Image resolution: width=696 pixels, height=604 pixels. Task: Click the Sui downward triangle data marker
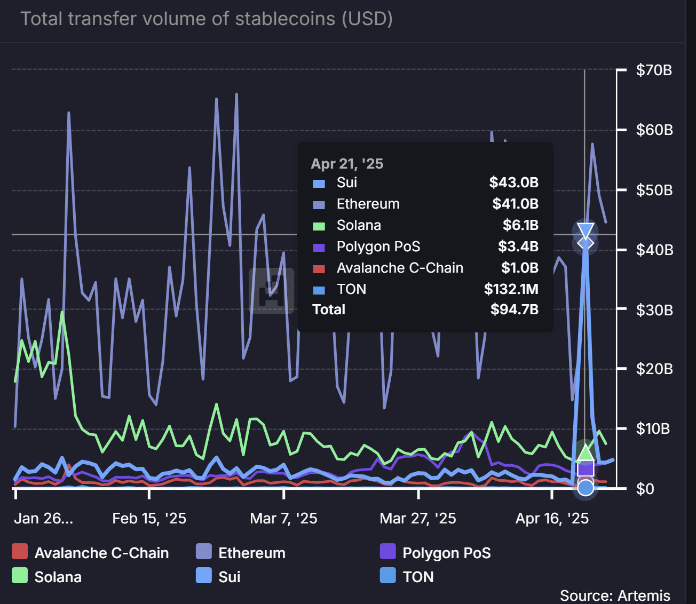586,231
